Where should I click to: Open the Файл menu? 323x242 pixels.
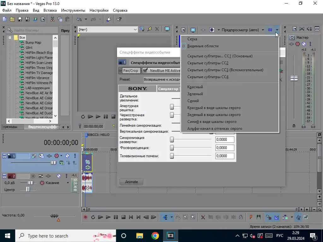pos(7,10)
